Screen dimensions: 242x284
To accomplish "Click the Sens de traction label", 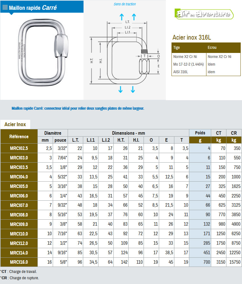I will [x=124, y=4].
